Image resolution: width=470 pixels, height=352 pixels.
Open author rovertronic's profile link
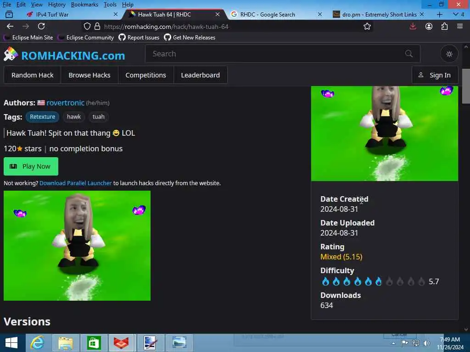(x=65, y=103)
